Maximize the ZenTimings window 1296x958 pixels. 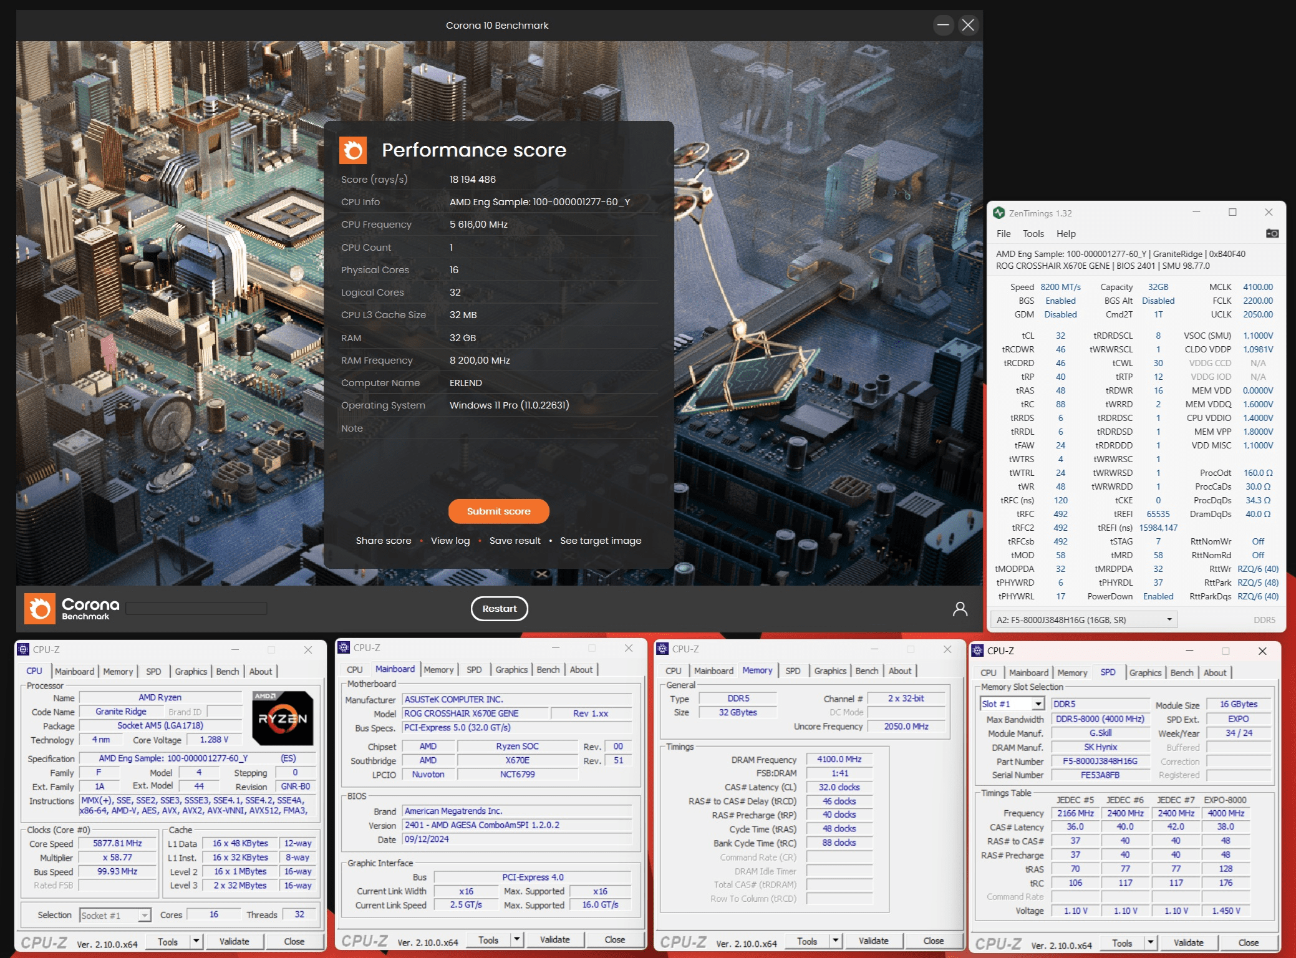pos(1232,212)
